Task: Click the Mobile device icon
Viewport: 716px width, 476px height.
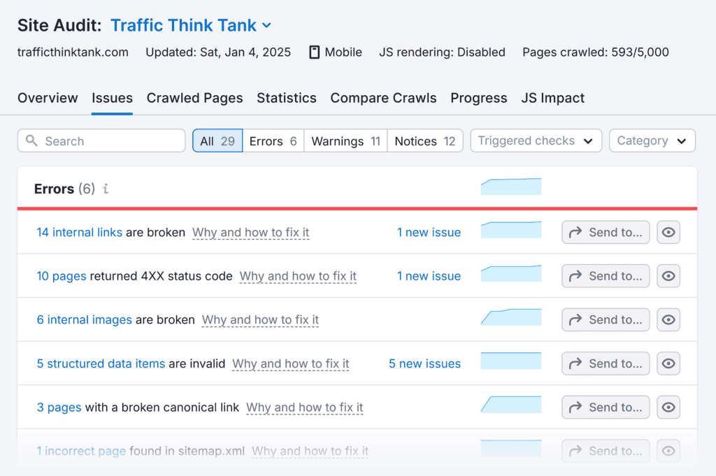Action: 313,52
